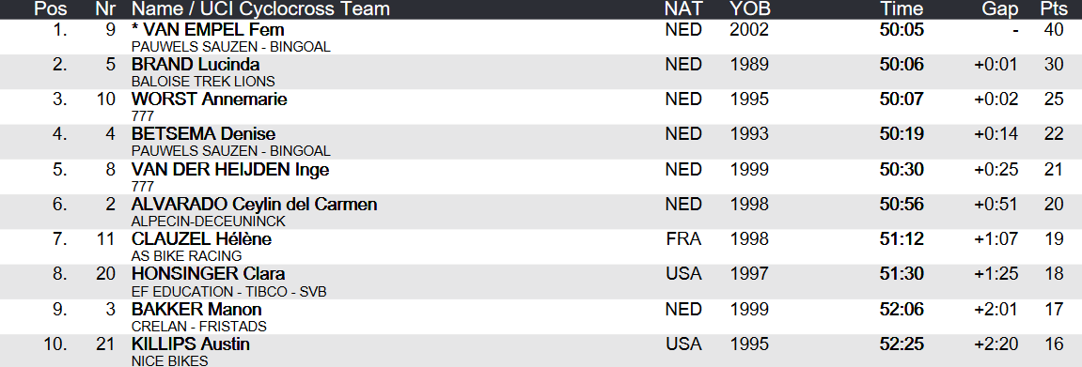This screenshot has width=1082, height=367.
Task: Select BAKKER Manon's name
Action: tap(196, 309)
